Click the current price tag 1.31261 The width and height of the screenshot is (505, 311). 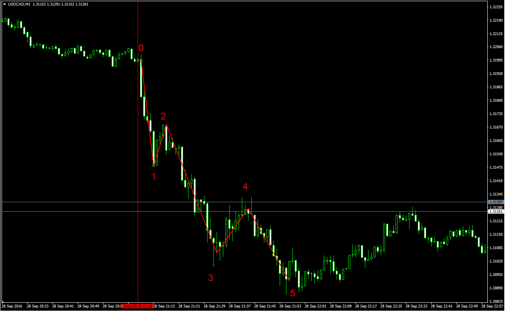[496, 212]
